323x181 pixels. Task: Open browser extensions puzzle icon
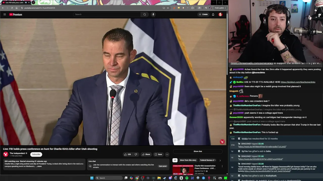tap(193, 8)
